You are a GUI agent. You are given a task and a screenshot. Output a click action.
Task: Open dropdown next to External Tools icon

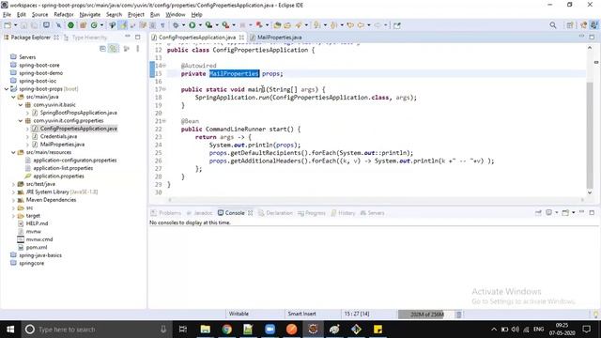click(x=234, y=25)
